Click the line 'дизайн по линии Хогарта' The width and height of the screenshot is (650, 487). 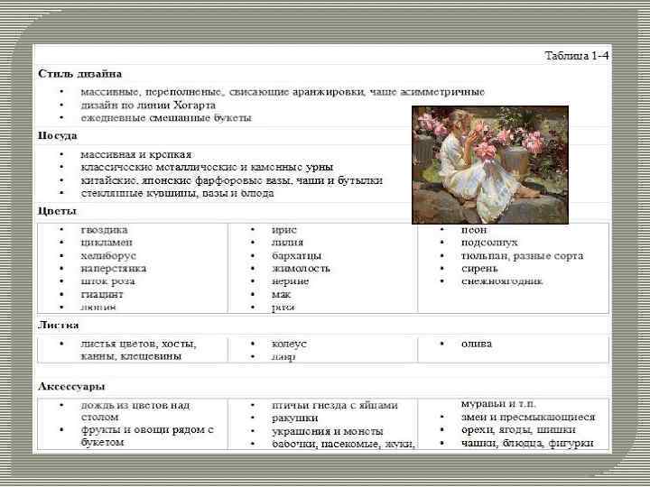[148, 105]
